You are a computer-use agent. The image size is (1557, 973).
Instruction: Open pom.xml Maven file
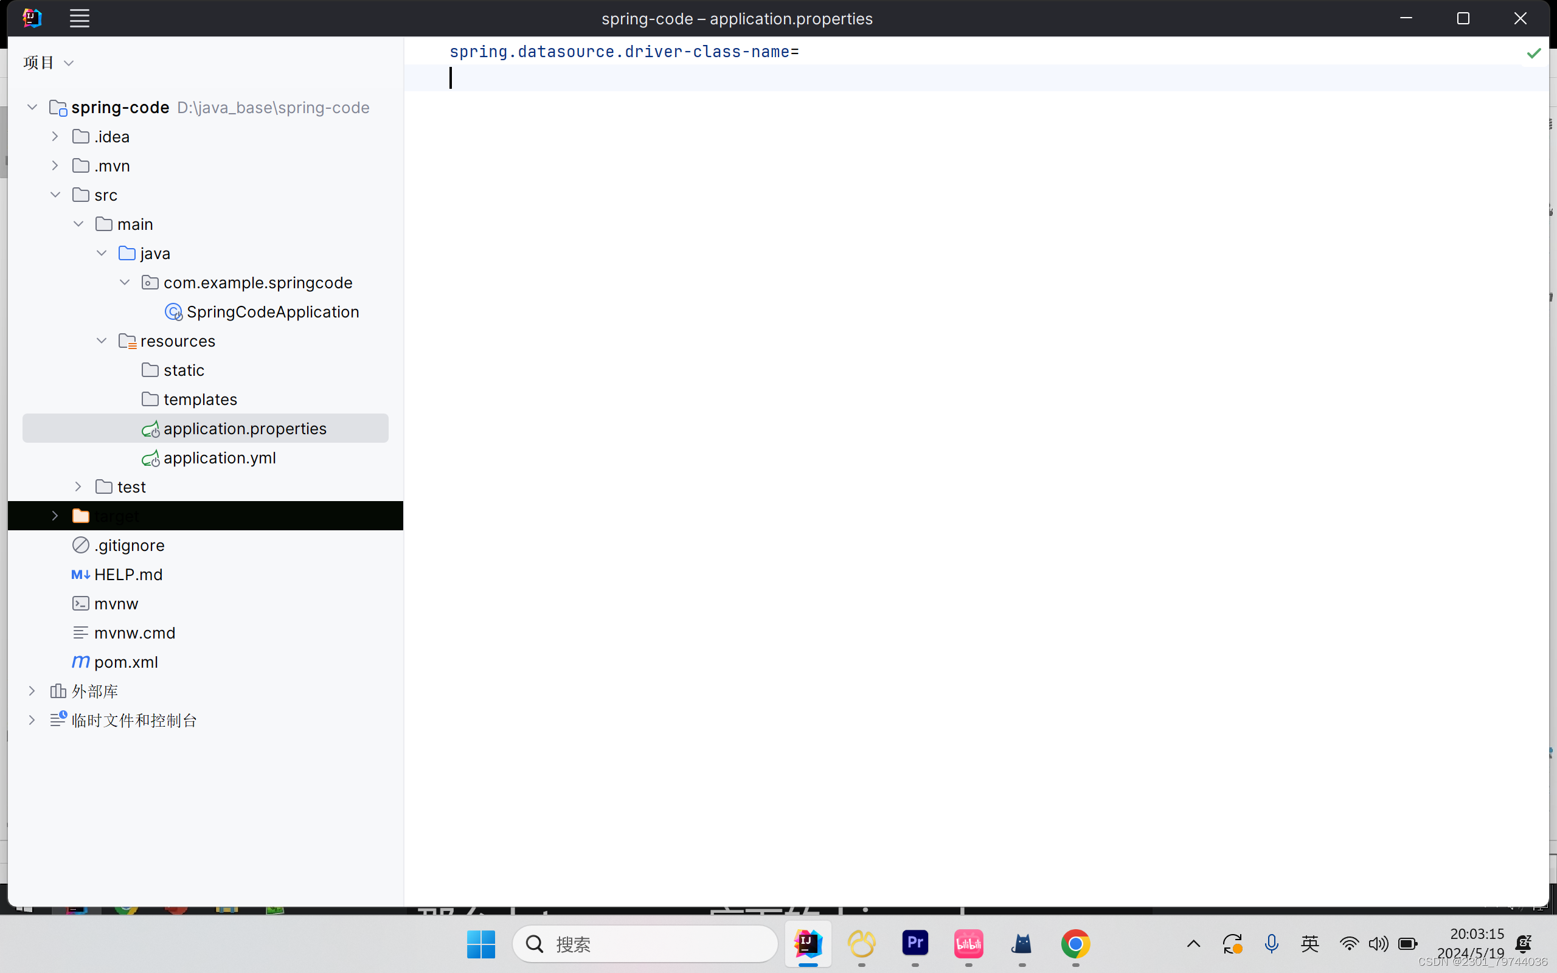(125, 662)
